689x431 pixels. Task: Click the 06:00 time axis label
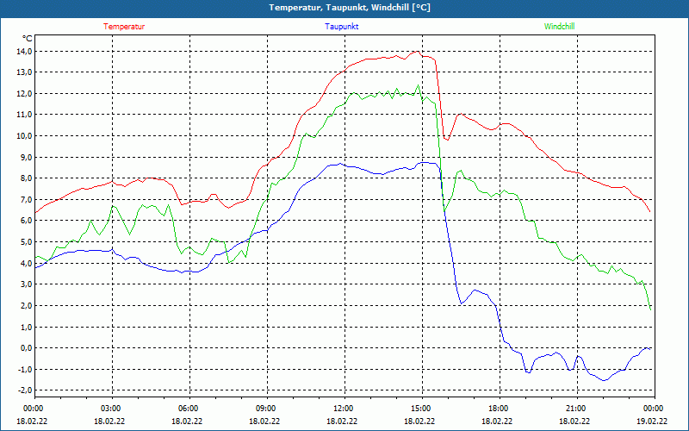pyautogui.click(x=189, y=409)
